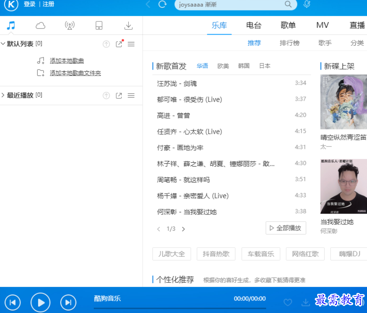
Task: Expand the 最近播放 list
Action: (3, 95)
